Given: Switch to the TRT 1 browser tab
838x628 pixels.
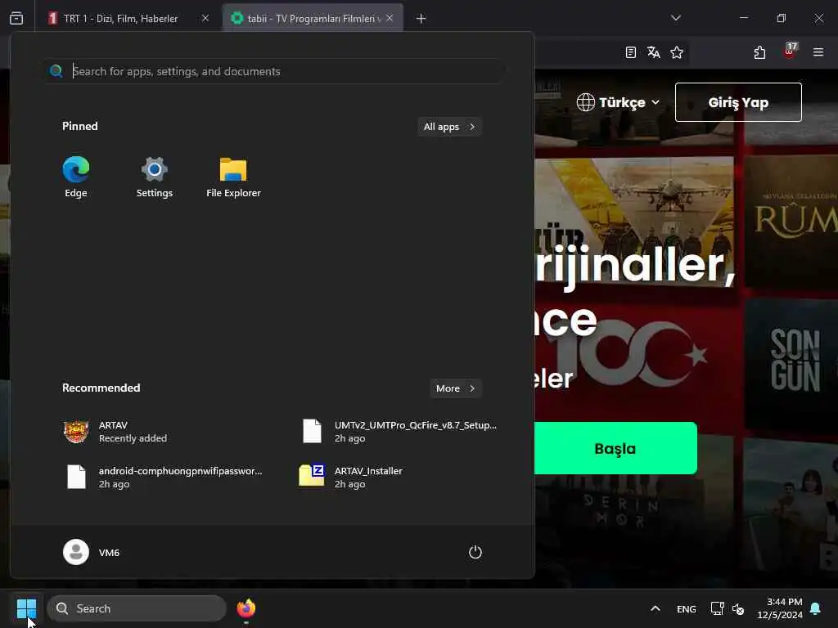Looking at the screenshot, I should pos(120,18).
